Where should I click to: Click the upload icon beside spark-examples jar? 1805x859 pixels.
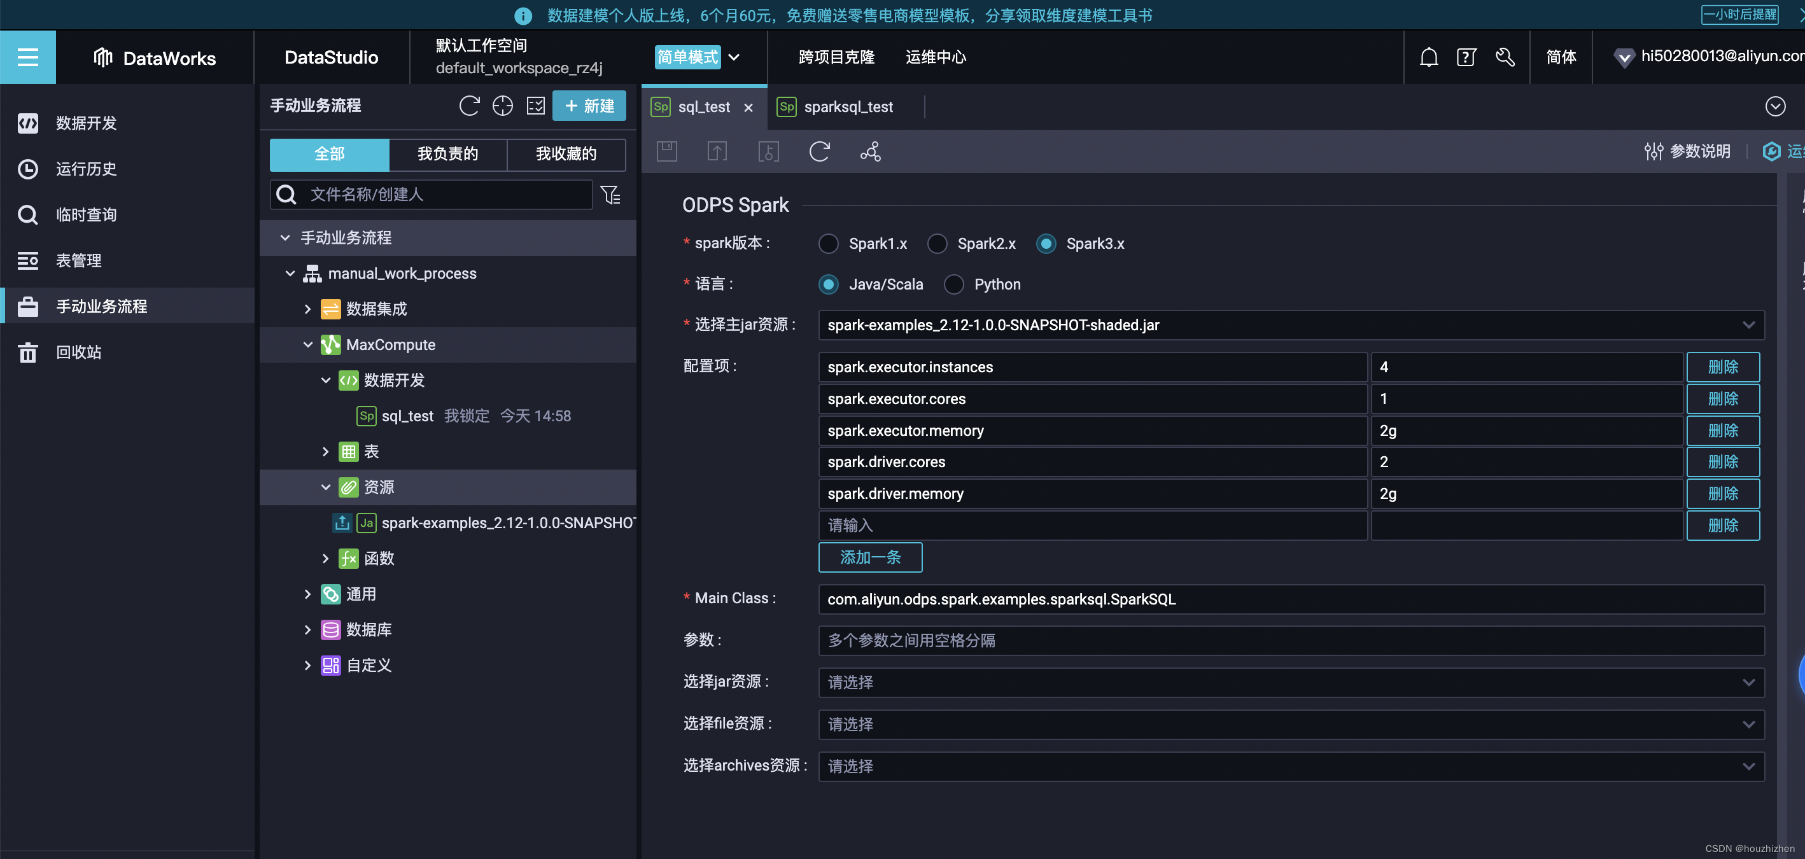point(342,522)
